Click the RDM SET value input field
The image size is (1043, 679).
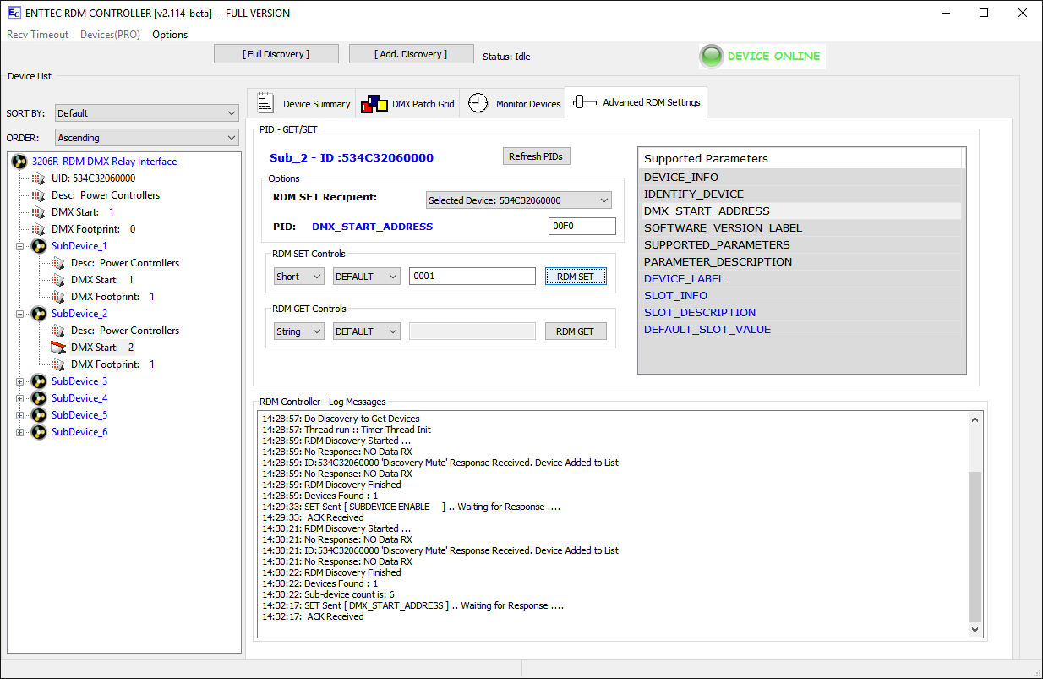pos(472,277)
